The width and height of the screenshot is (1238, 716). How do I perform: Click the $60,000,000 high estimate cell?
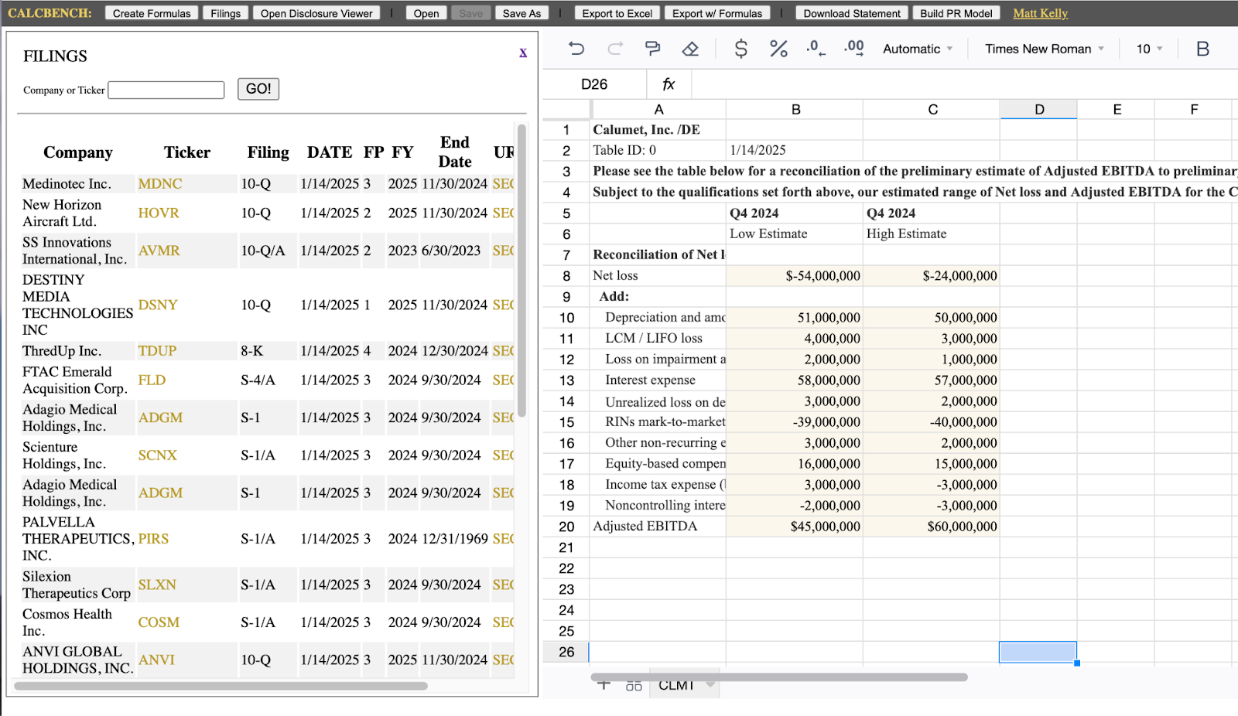932,527
